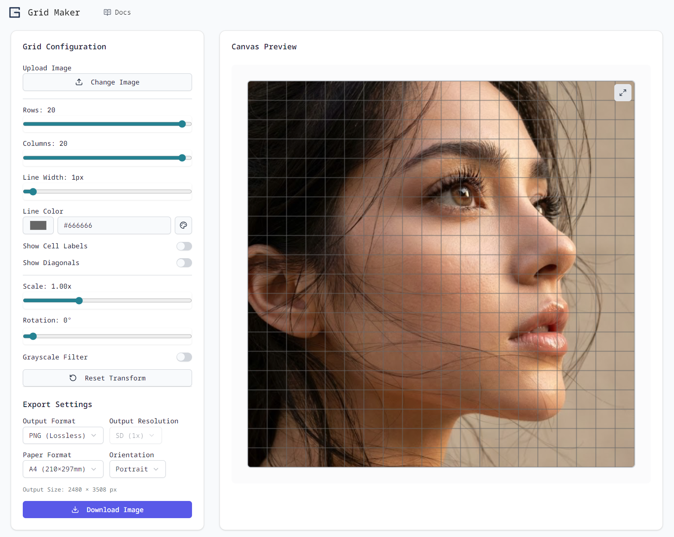674x537 pixels.
Task: Click the Rows slider handle
Action: [x=182, y=124]
